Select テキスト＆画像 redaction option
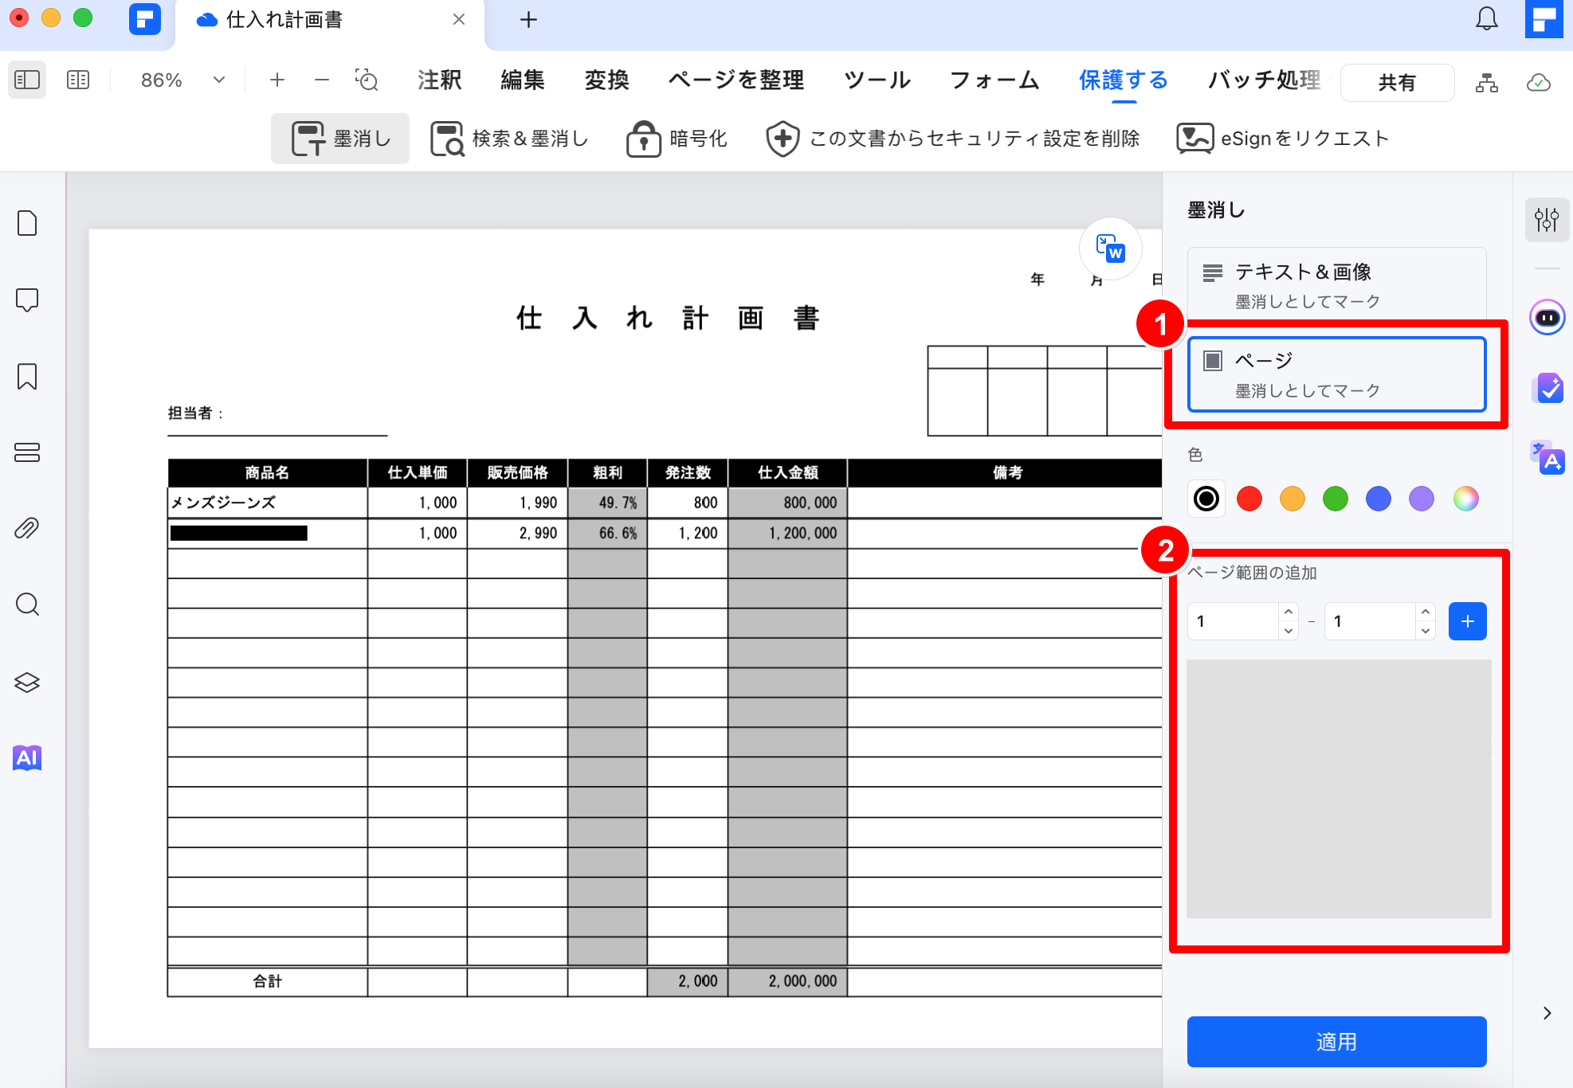 [x=1336, y=285]
